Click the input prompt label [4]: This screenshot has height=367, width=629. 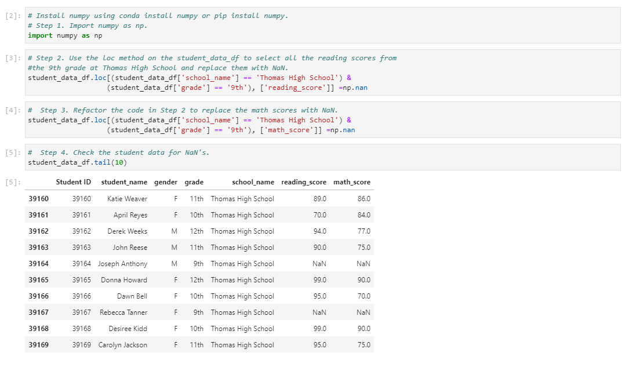[x=13, y=111]
